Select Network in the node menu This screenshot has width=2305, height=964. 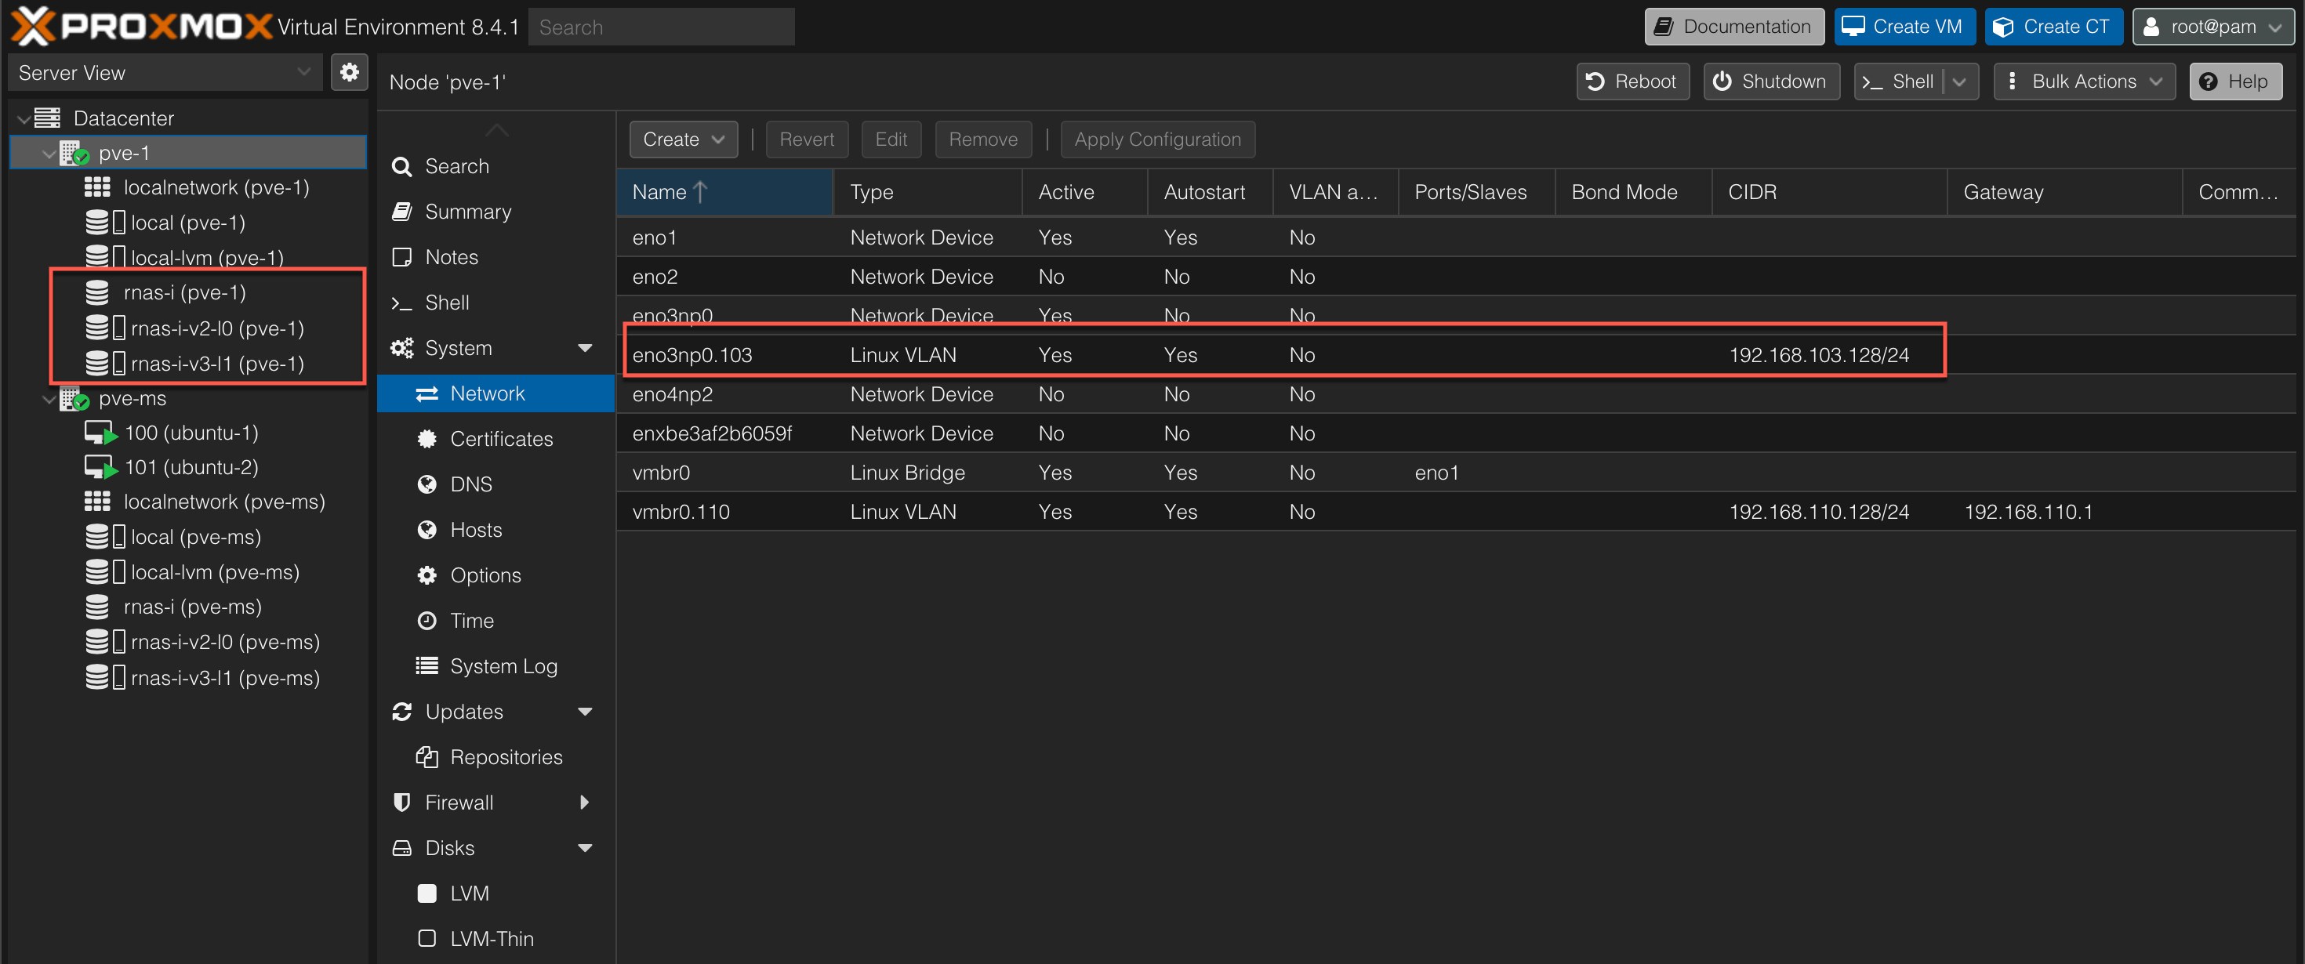[x=495, y=393]
